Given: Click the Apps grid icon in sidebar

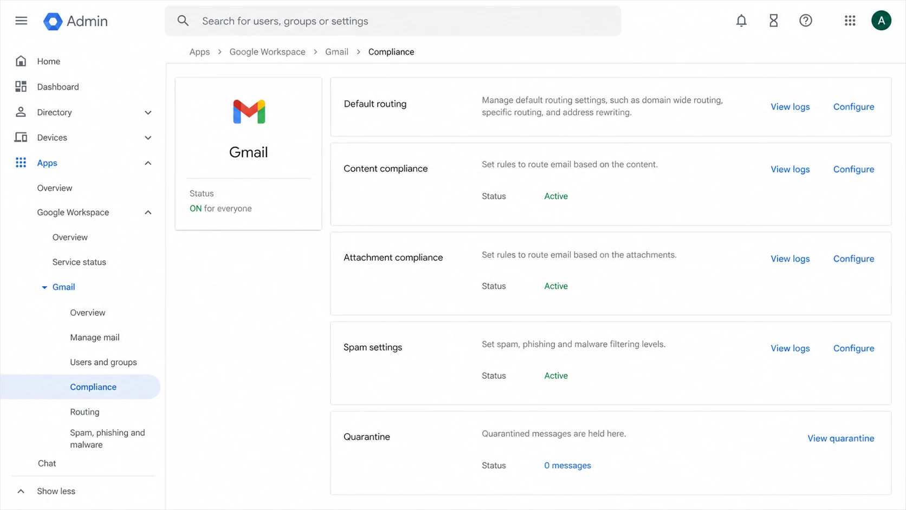Looking at the screenshot, I should 21,163.
